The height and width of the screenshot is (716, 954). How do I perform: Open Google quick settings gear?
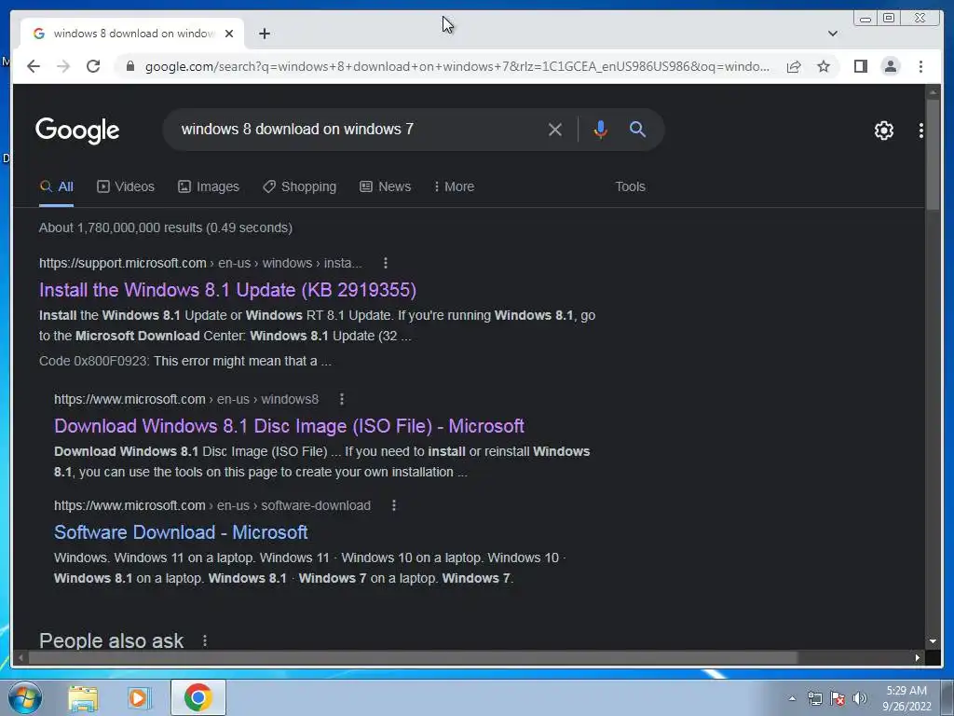(x=883, y=130)
